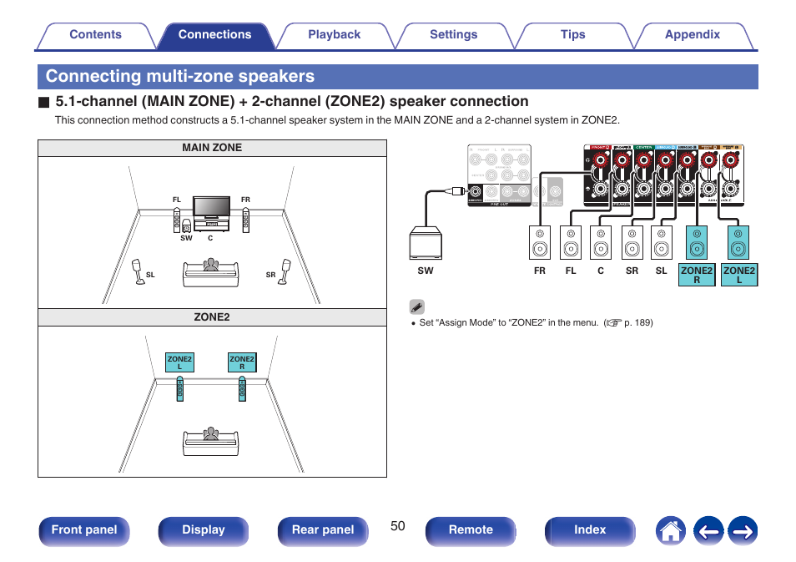The width and height of the screenshot is (796, 562).
Task: Click the subwoofer SW icon in wiring diagram
Action: point(426,243)
